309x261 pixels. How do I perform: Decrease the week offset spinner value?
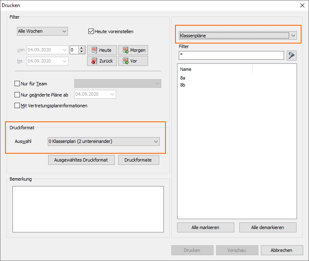82,52
